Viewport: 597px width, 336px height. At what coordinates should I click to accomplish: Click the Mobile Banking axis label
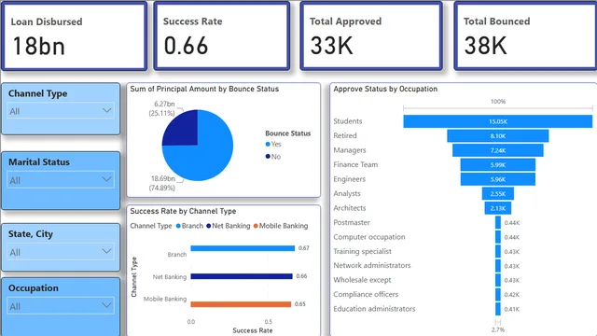[x=165, y=299]
